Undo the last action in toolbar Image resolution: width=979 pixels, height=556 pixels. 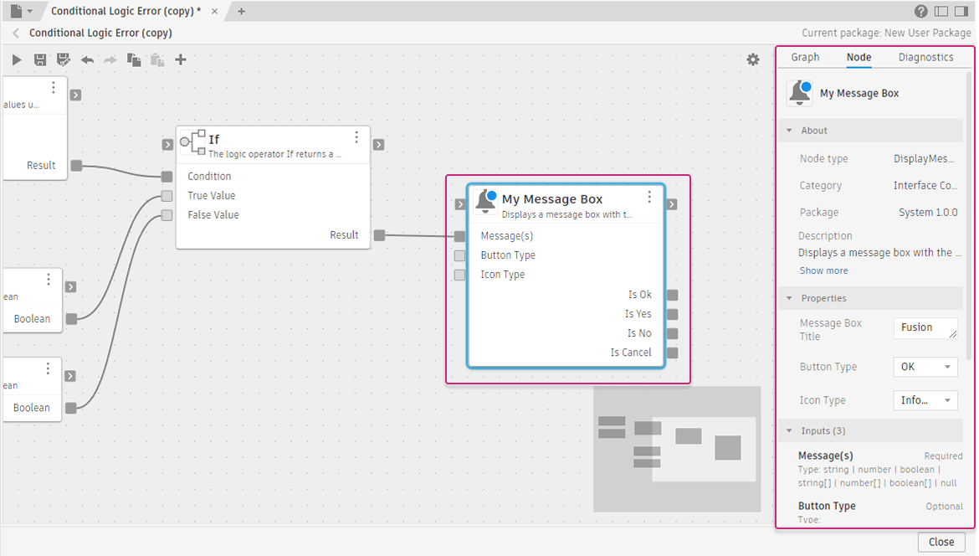click(x=87, y=60)
